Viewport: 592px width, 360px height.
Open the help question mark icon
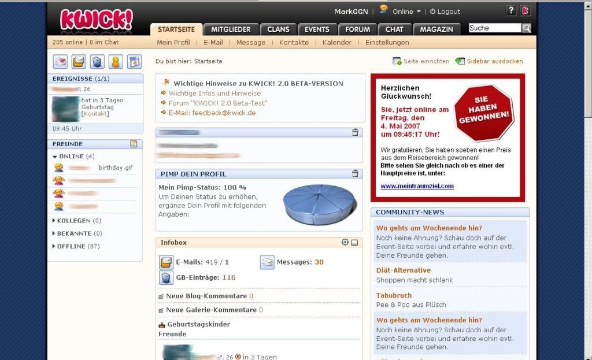(x=511, y=10)
